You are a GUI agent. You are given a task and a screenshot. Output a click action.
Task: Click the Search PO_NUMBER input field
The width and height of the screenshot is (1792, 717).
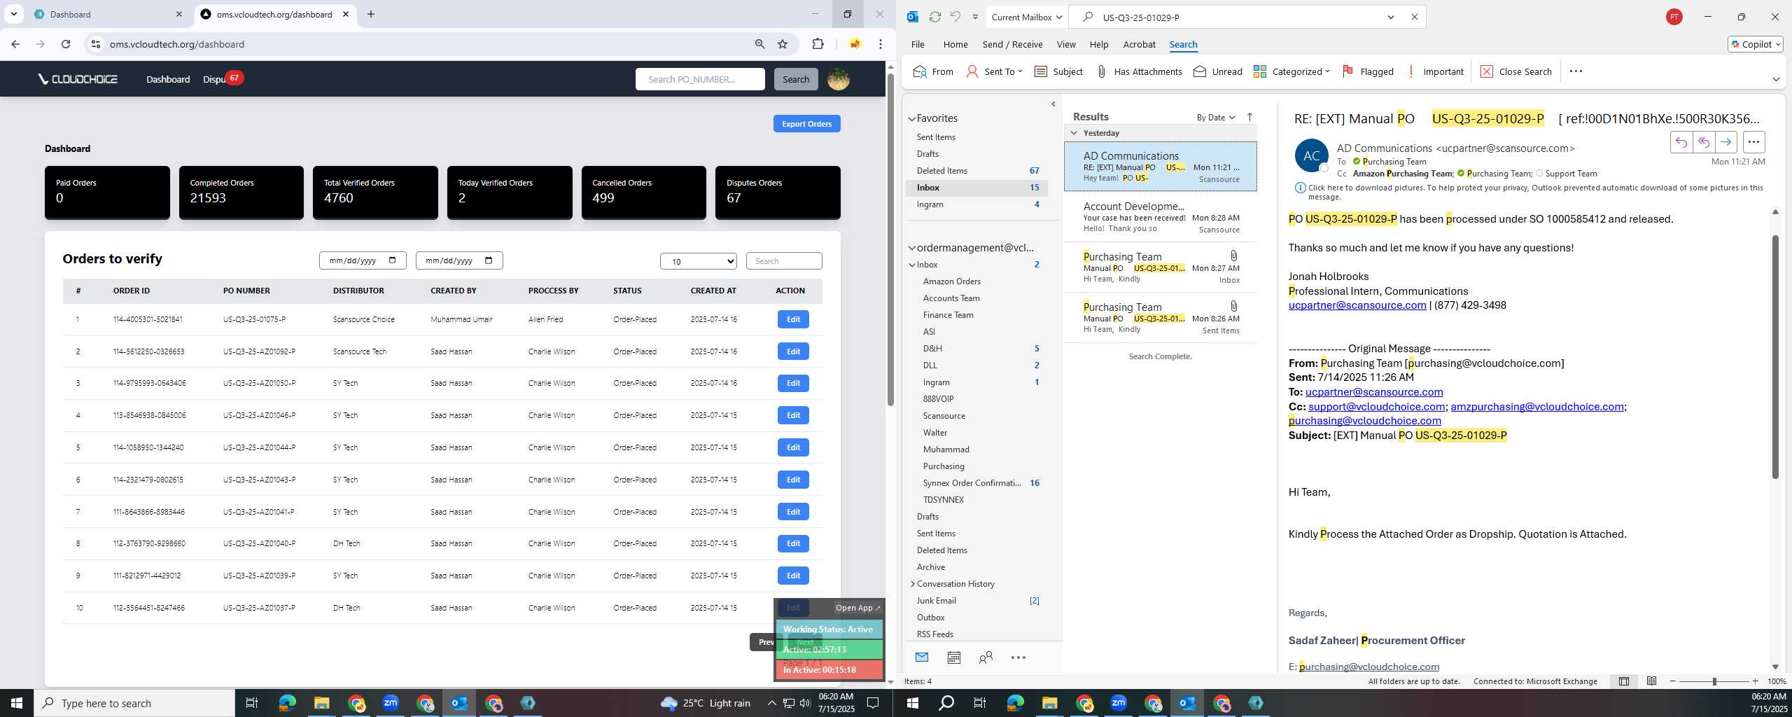pos(700,79)
